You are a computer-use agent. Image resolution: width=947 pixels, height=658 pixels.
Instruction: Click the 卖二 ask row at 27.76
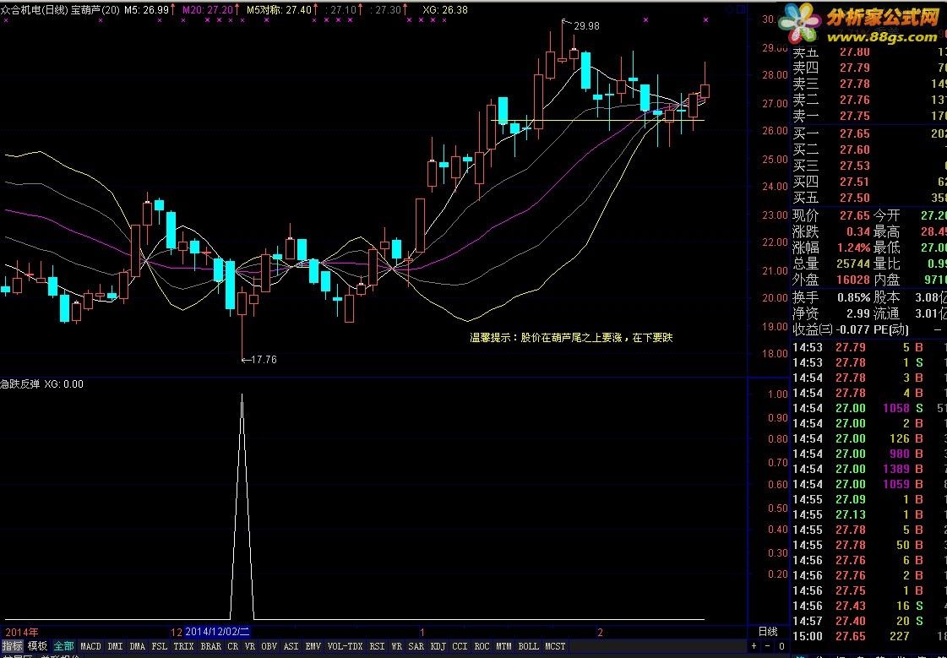click(x=868, y=100)
